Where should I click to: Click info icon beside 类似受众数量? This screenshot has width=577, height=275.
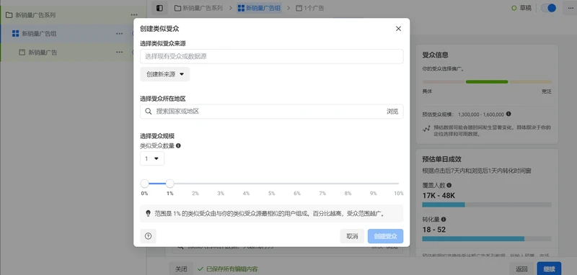178,145
